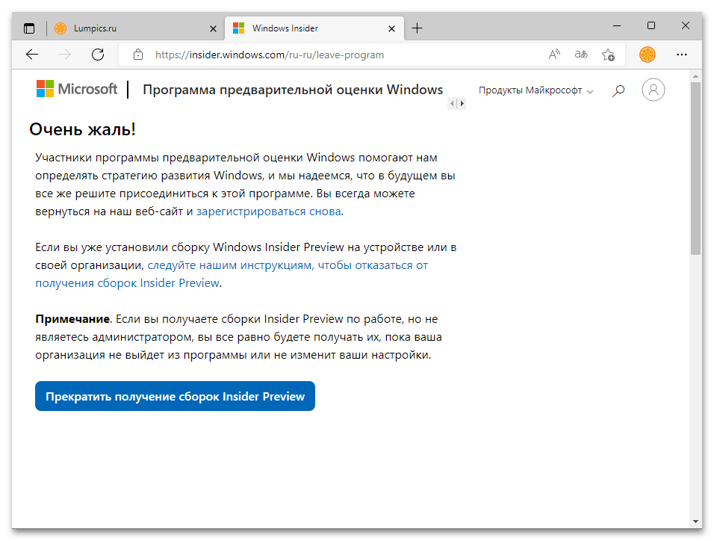
Task: Click the header navigation right arrow
Action: (x=462, y=103)
